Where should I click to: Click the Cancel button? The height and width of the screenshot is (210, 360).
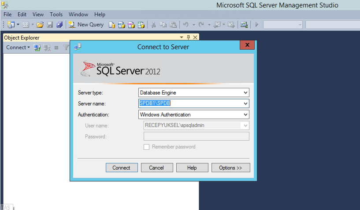coord(157,168)
